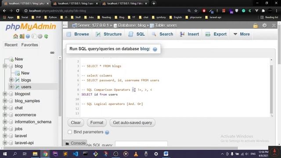Click the bookmark query input field
This screenshot has width=281, height=158.
[141, 144]
